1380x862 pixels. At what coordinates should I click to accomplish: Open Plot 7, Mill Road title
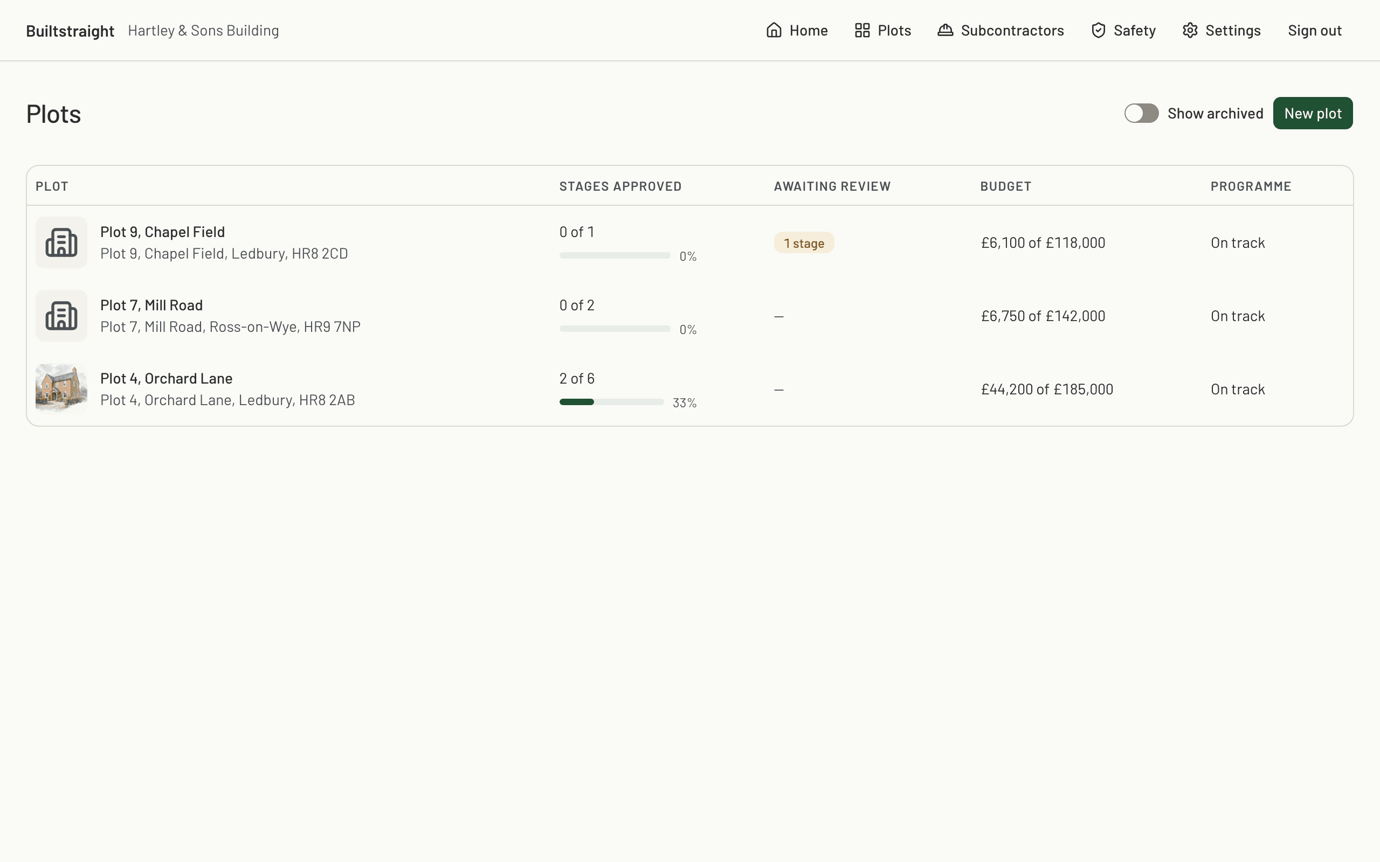tap(151, 305)
